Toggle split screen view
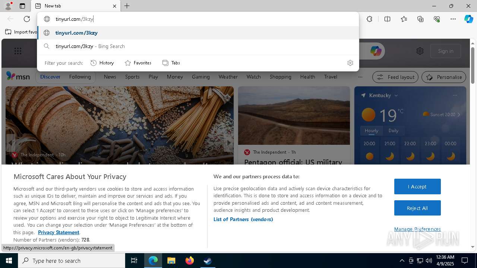Screen dimensions: 477x268 (387, 19)
